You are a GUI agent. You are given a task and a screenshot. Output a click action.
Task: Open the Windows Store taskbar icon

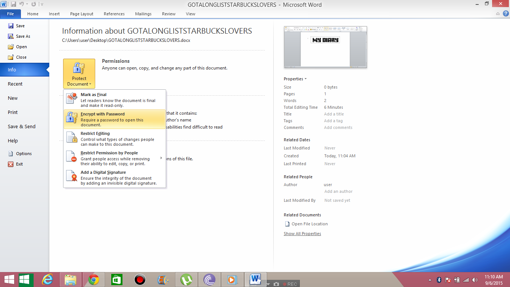point(117,280)
